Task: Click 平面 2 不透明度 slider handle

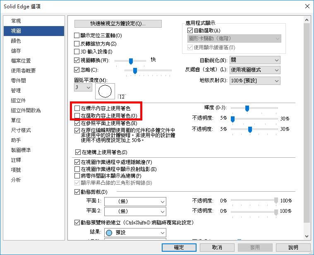Action: 276,212
